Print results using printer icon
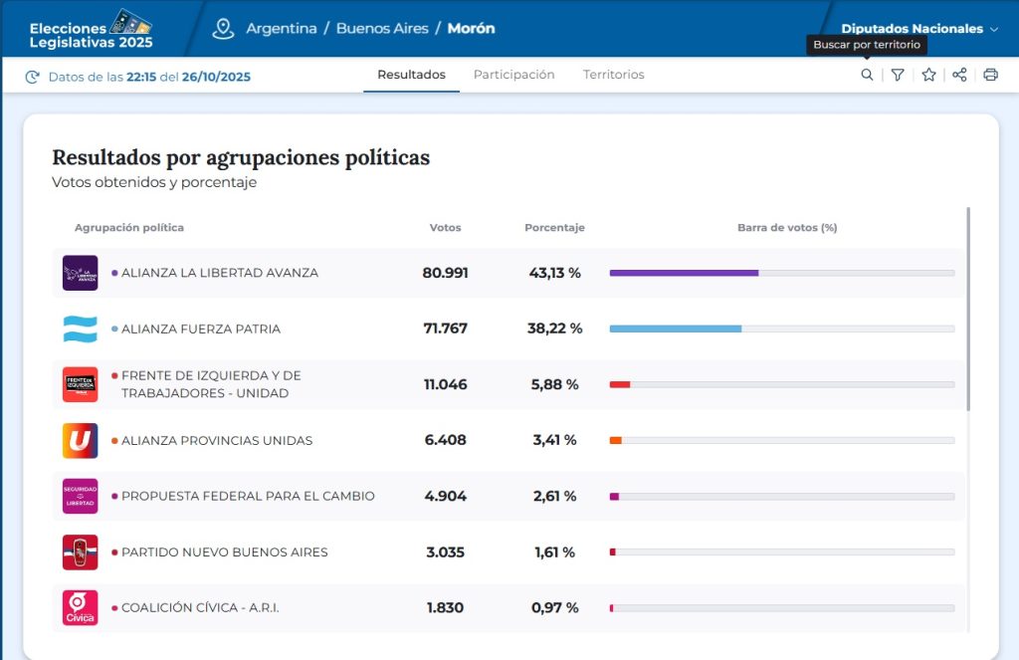The image size is (1019, 660). [990, 75]
